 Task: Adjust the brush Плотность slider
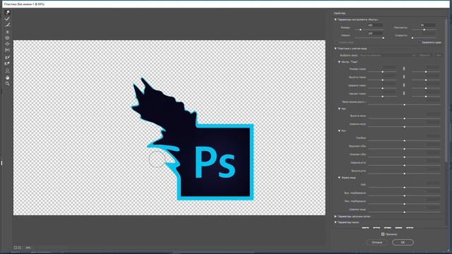424,30
